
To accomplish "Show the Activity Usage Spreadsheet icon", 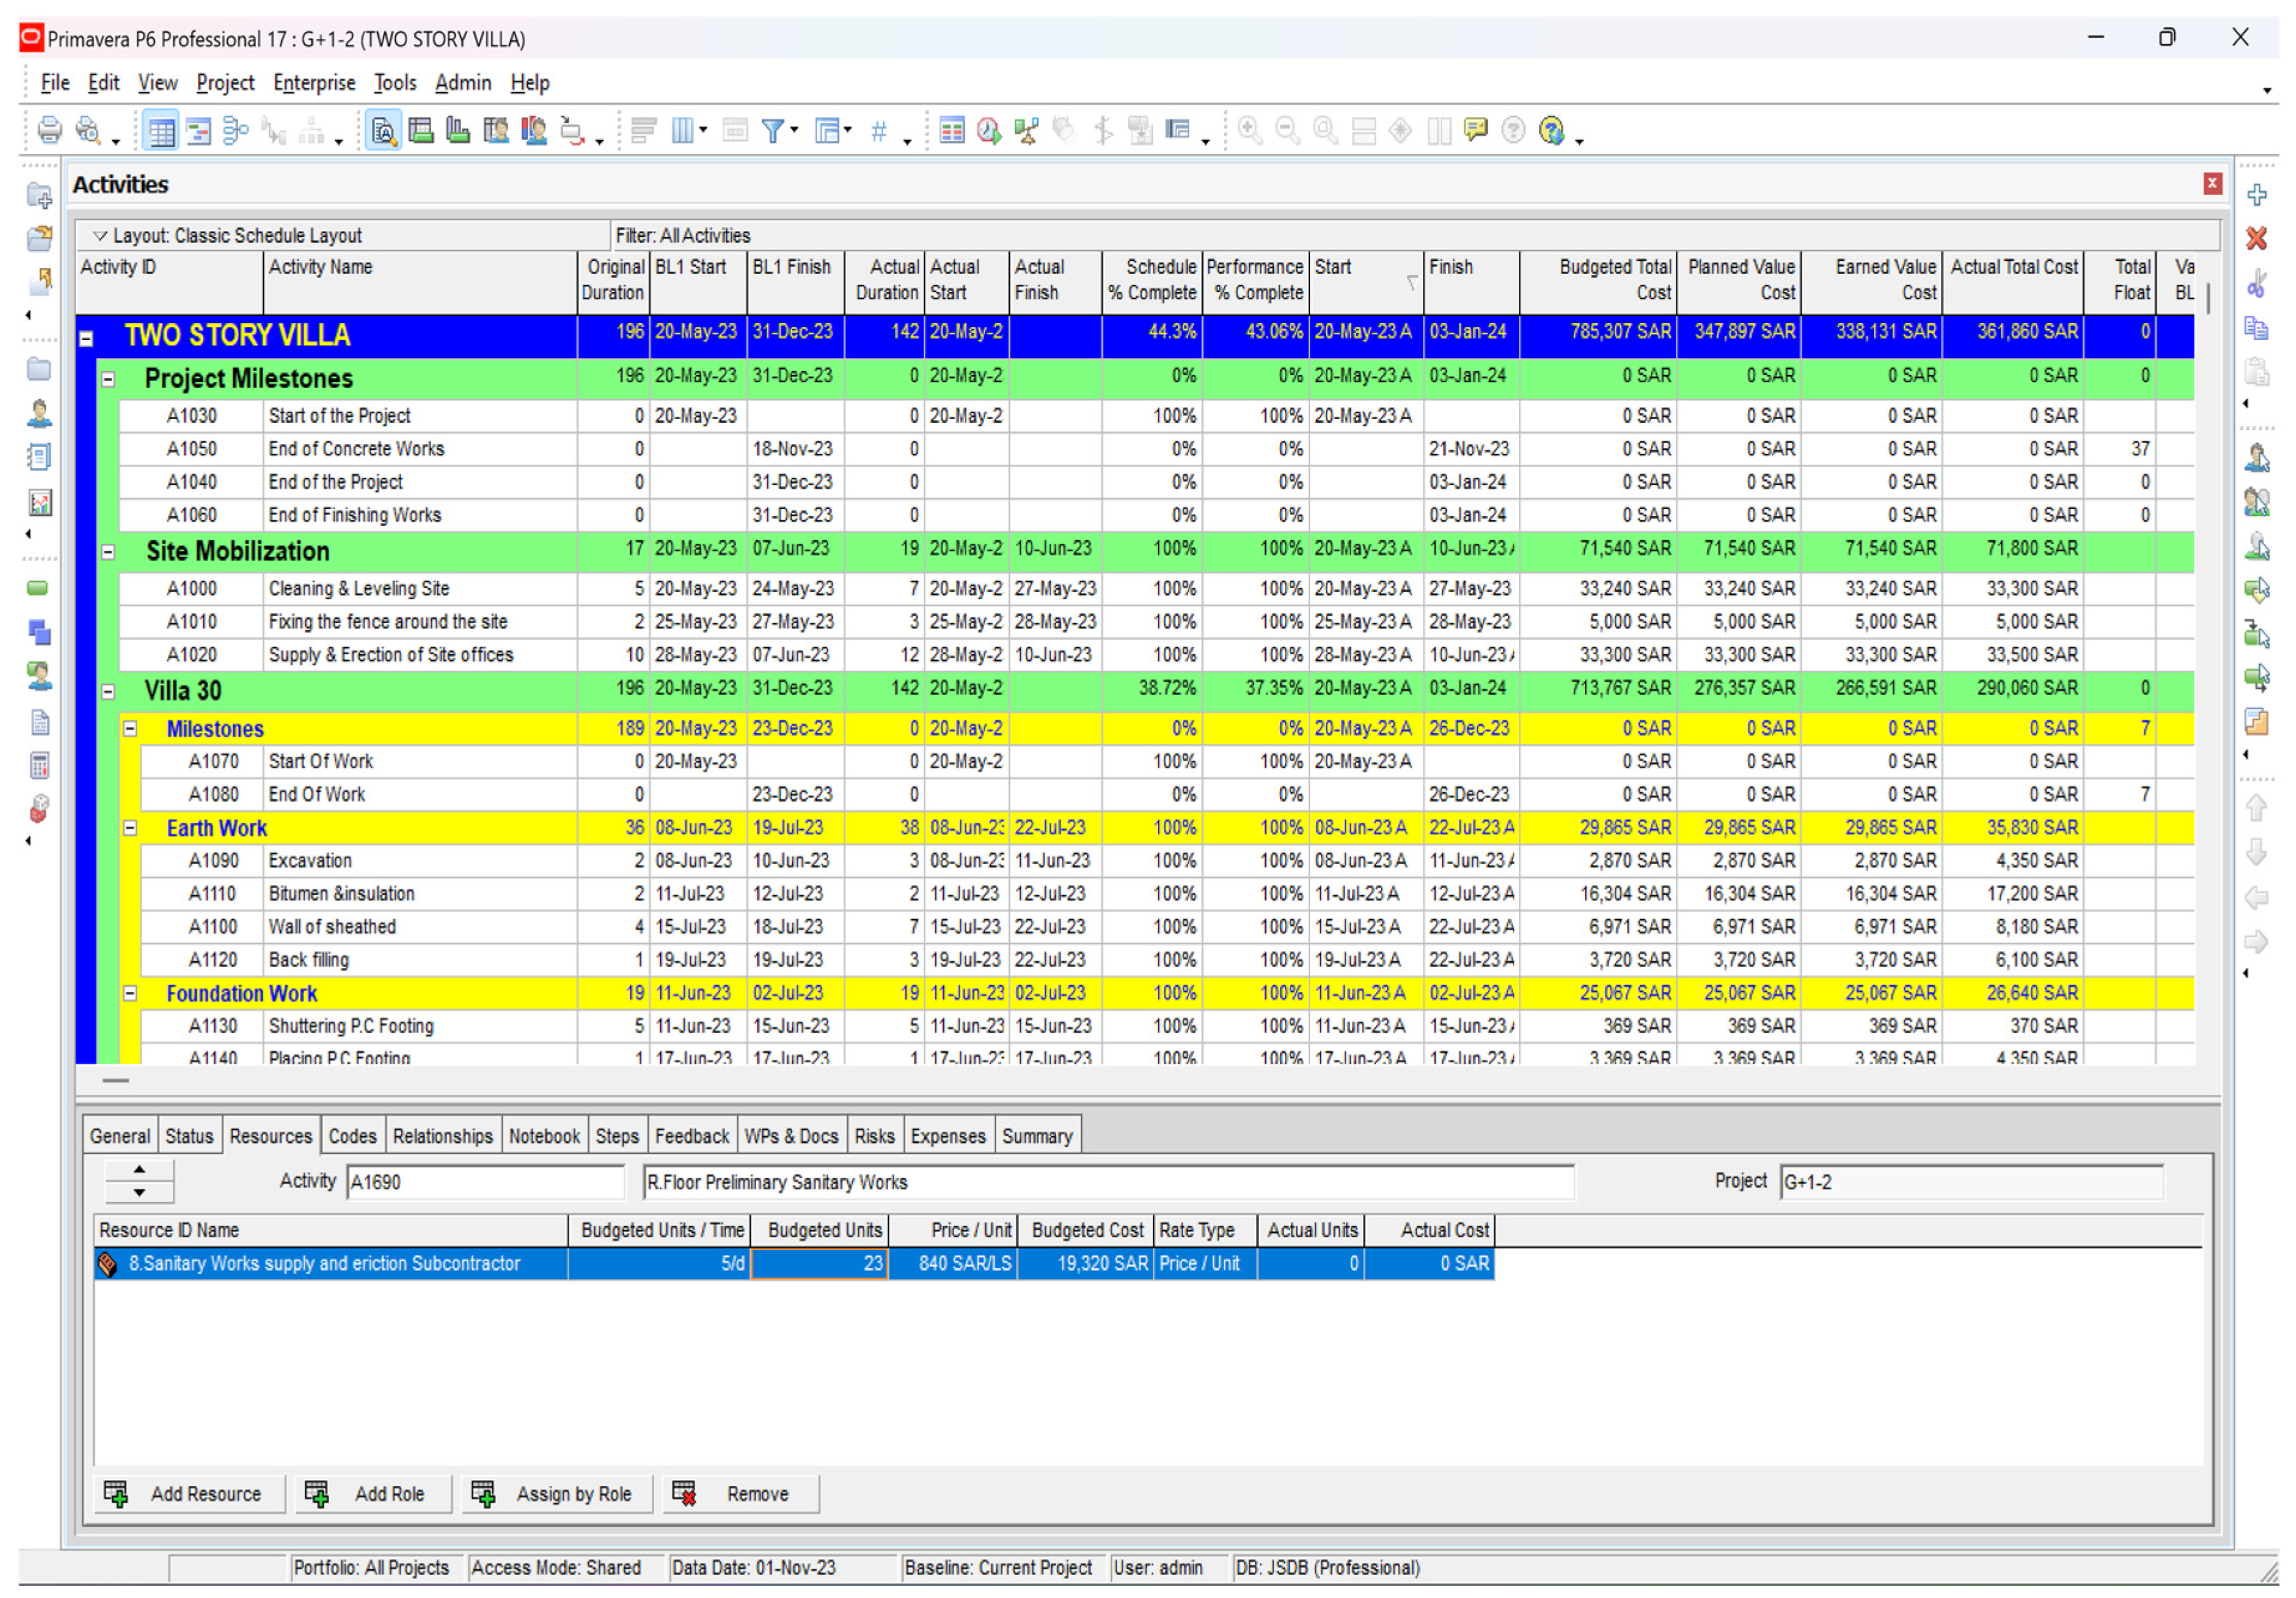I will pyautogui.click(x=421, y=130).
